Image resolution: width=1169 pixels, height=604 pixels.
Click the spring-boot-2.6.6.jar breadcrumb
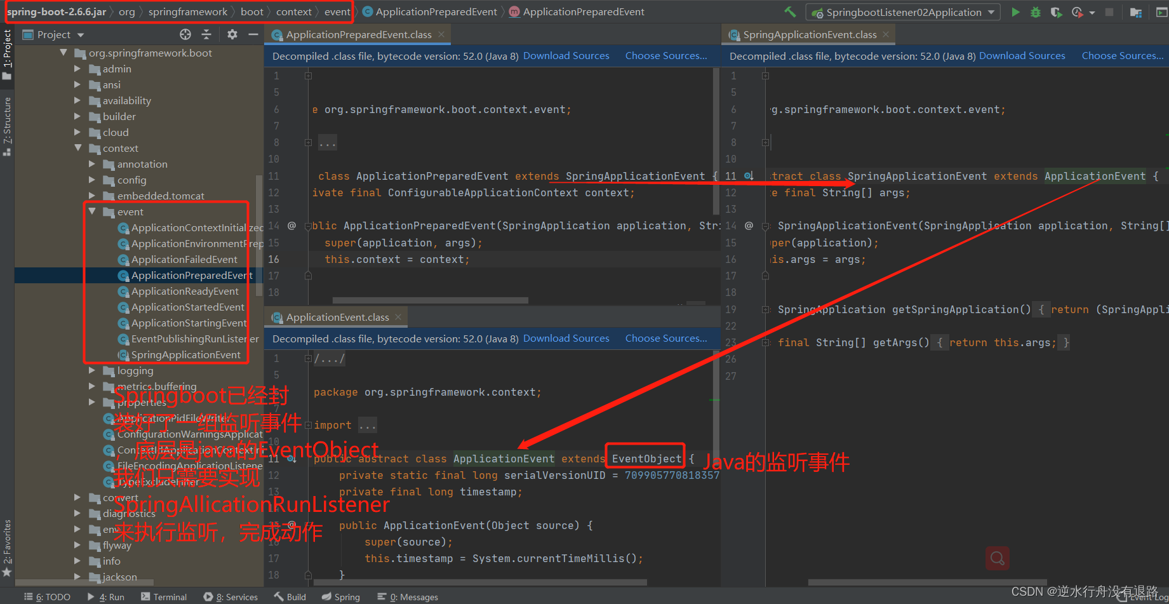(x=57, y=11)
